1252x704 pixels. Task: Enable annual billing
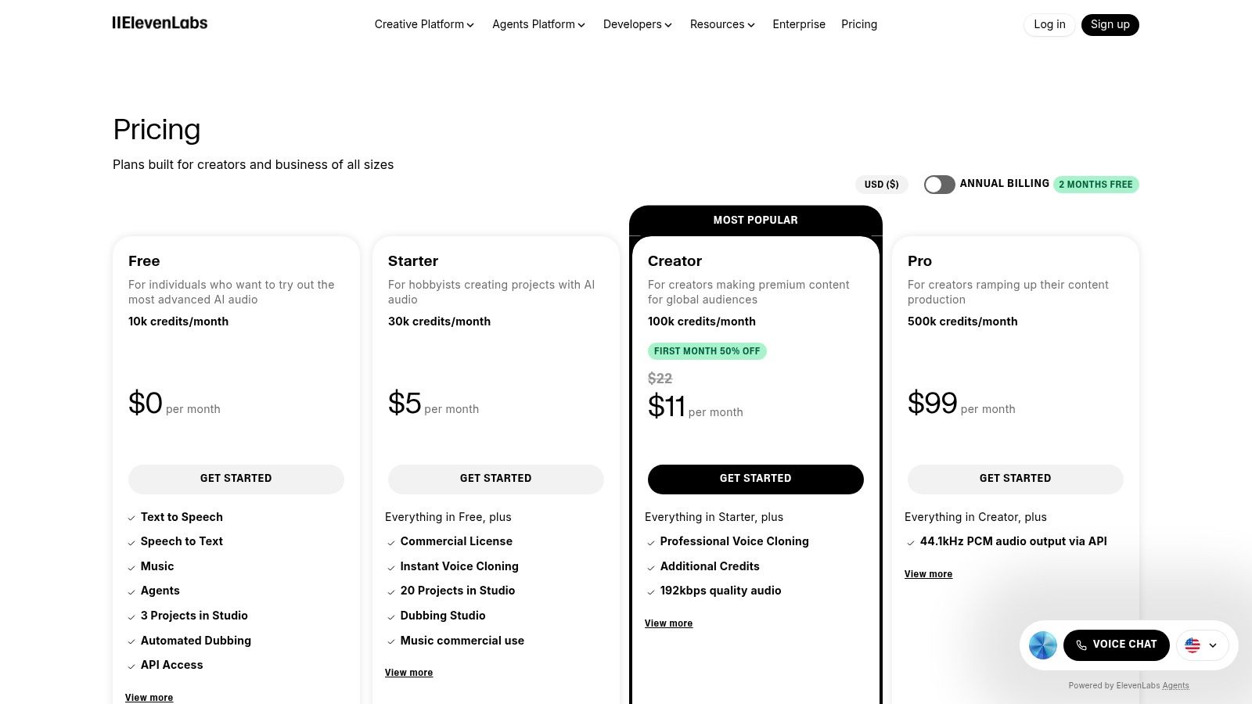pyautogui.click(x=939, y=185)
